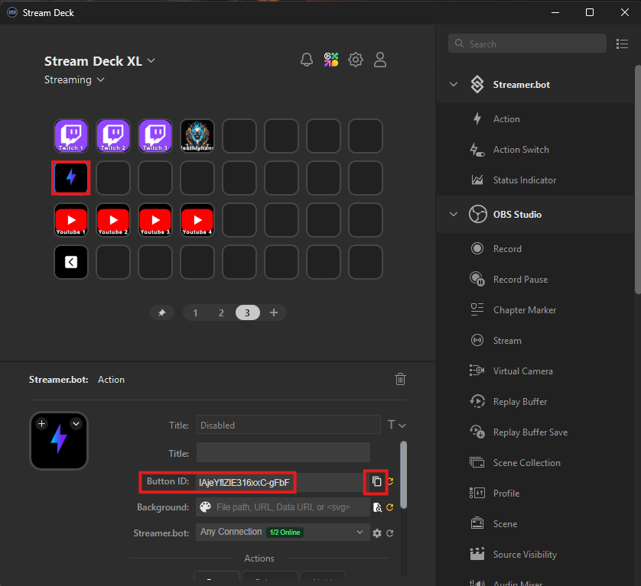Switch to page 2
This screenshot has height=586, width=641.
click(x=221, y=312)
